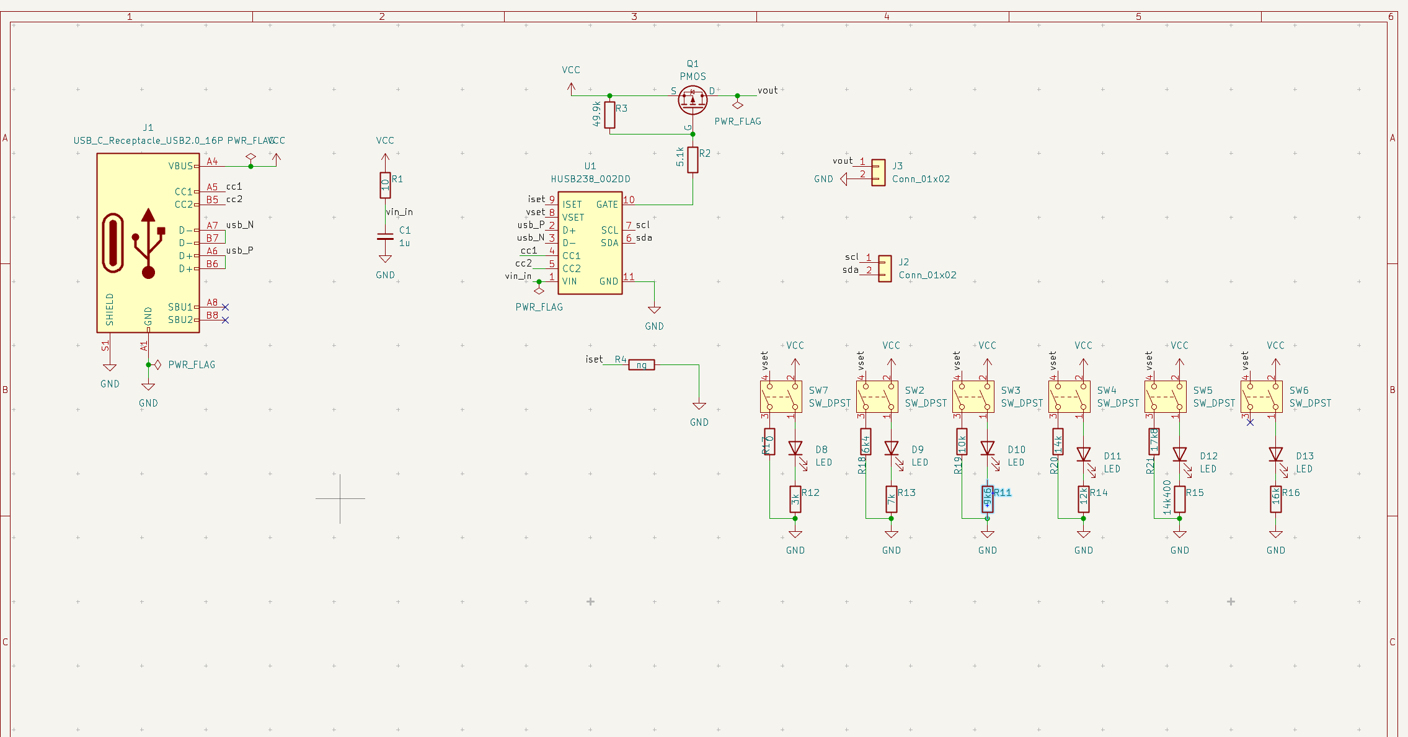Select the J2 connector with scl/sda
The width and height of the screenshot is (1408, 737).
885,268
